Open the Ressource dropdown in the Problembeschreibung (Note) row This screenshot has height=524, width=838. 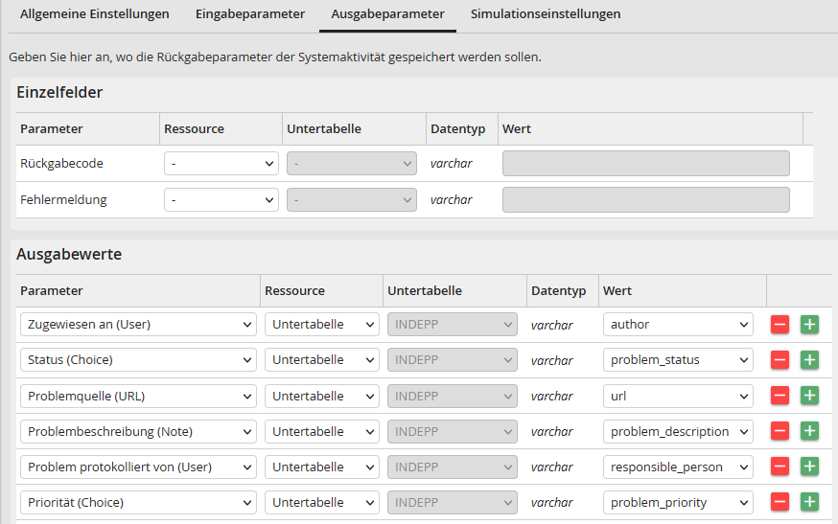322,431
